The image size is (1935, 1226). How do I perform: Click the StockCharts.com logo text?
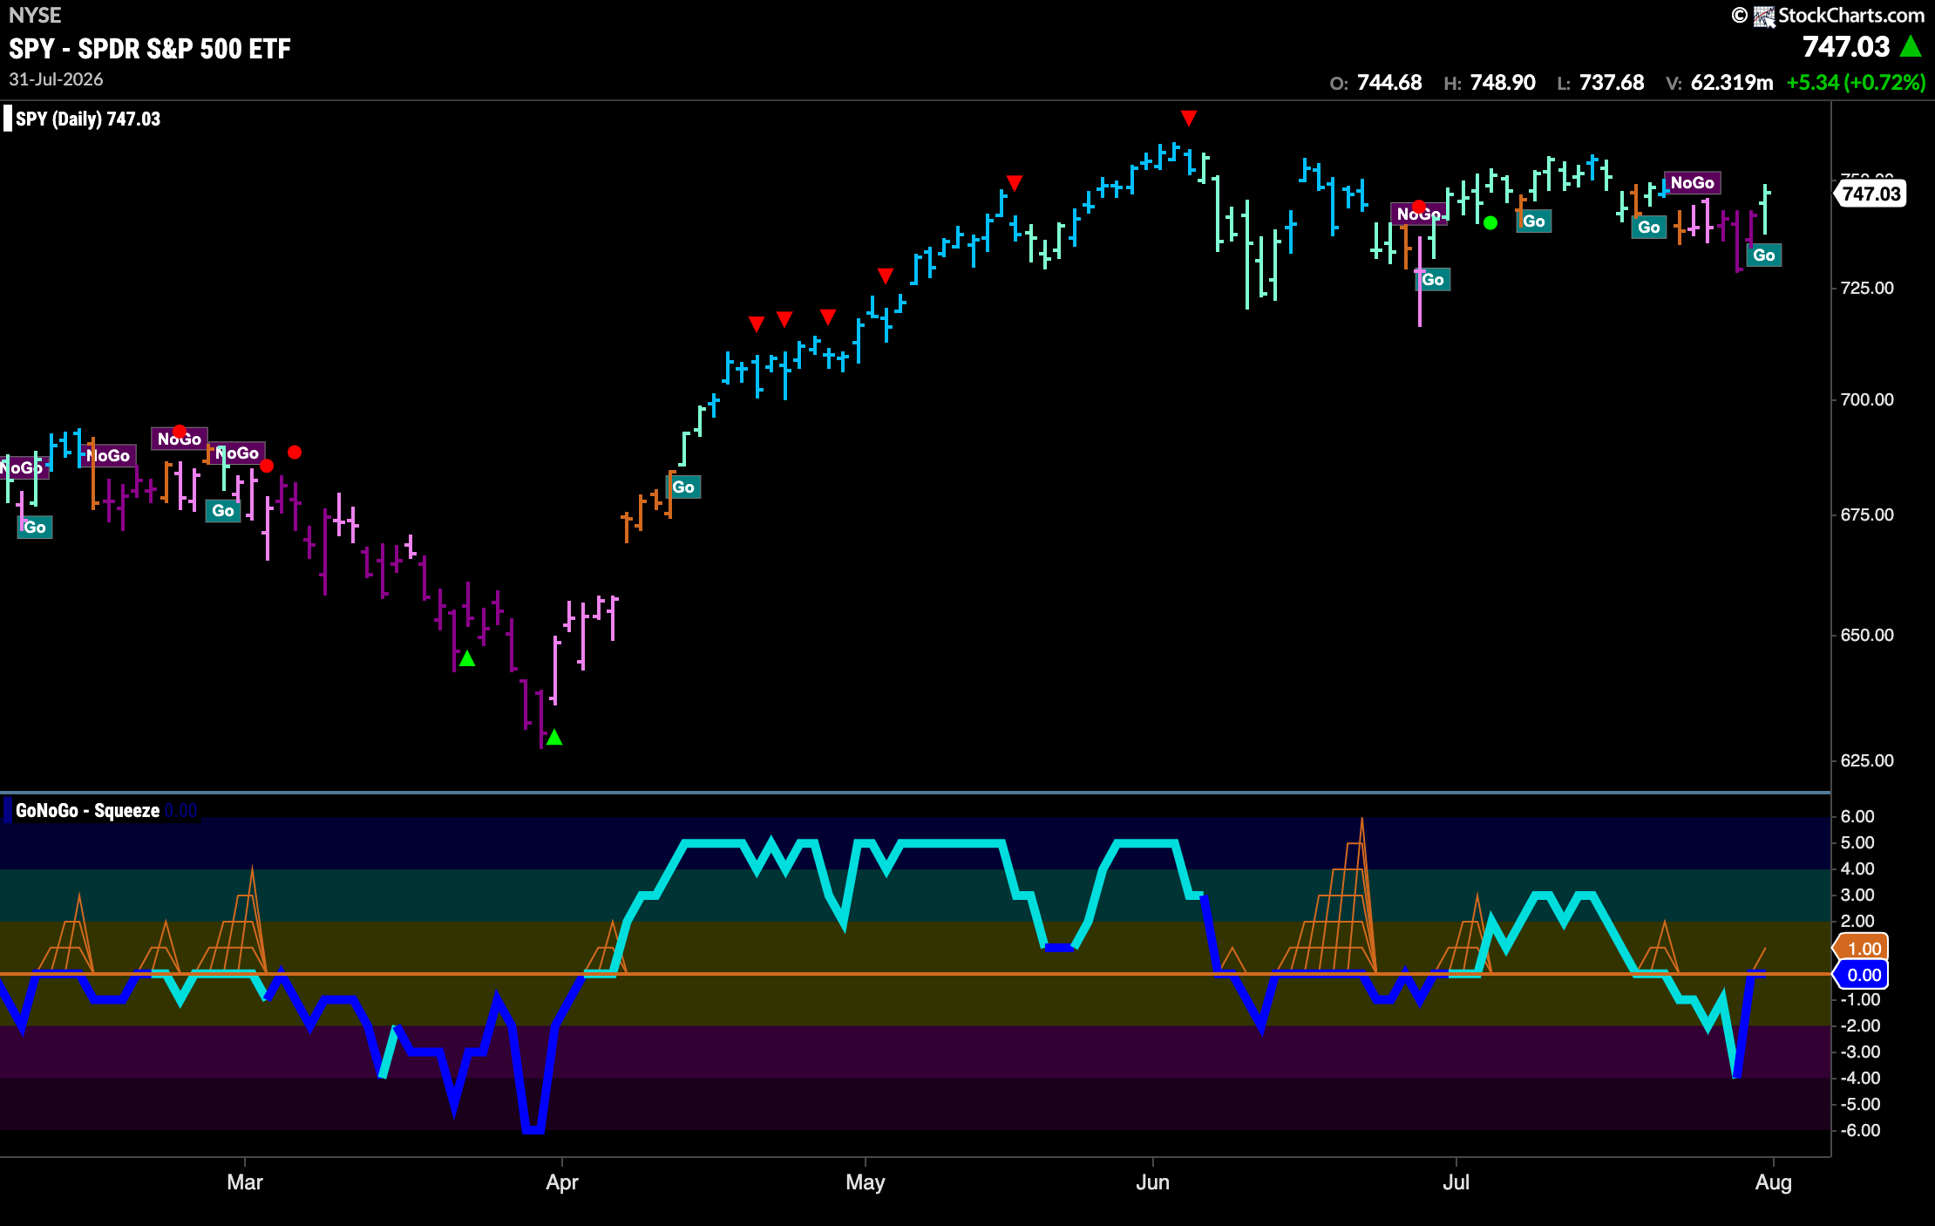1850,16
